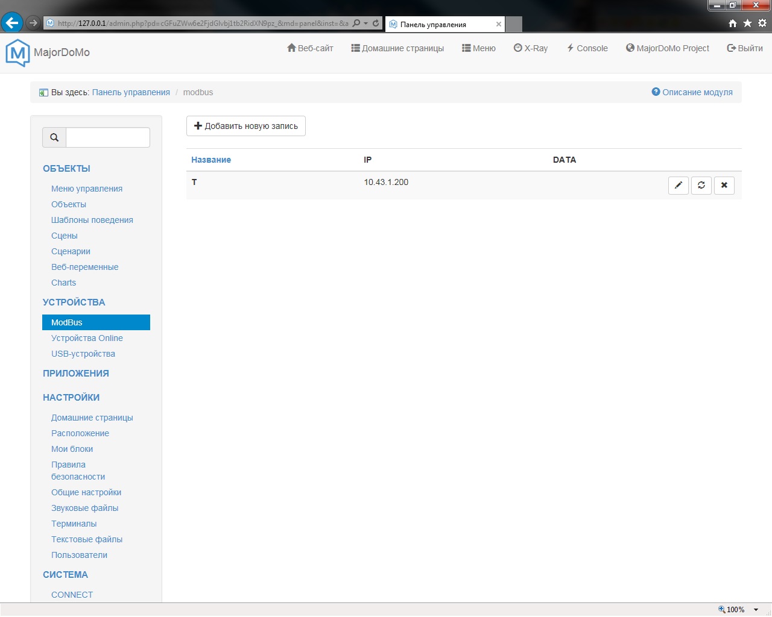The height and width of the screenshot is (617, 772).
Task: Focus the sidebar search field
Action: point(108,137)
